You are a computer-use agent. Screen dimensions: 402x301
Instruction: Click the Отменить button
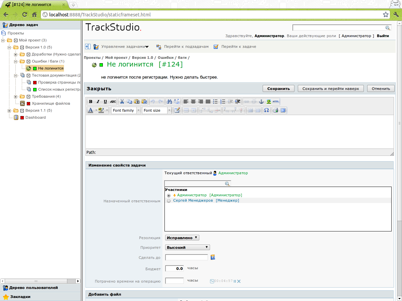pos(381,89)
